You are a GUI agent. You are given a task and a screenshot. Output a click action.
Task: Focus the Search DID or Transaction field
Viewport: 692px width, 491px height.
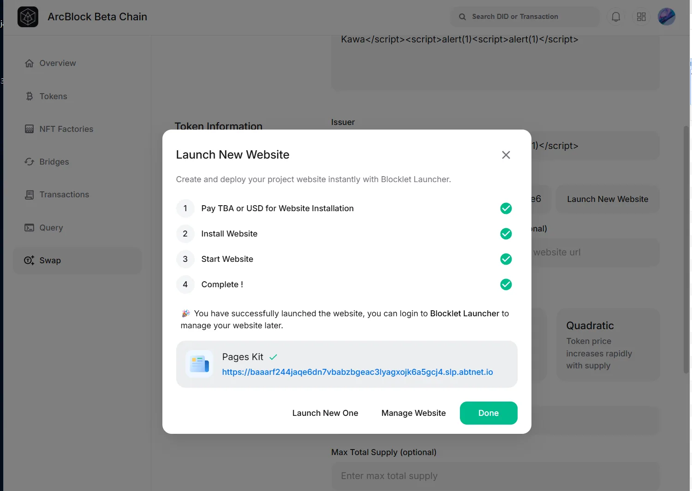tap(525, 17)
